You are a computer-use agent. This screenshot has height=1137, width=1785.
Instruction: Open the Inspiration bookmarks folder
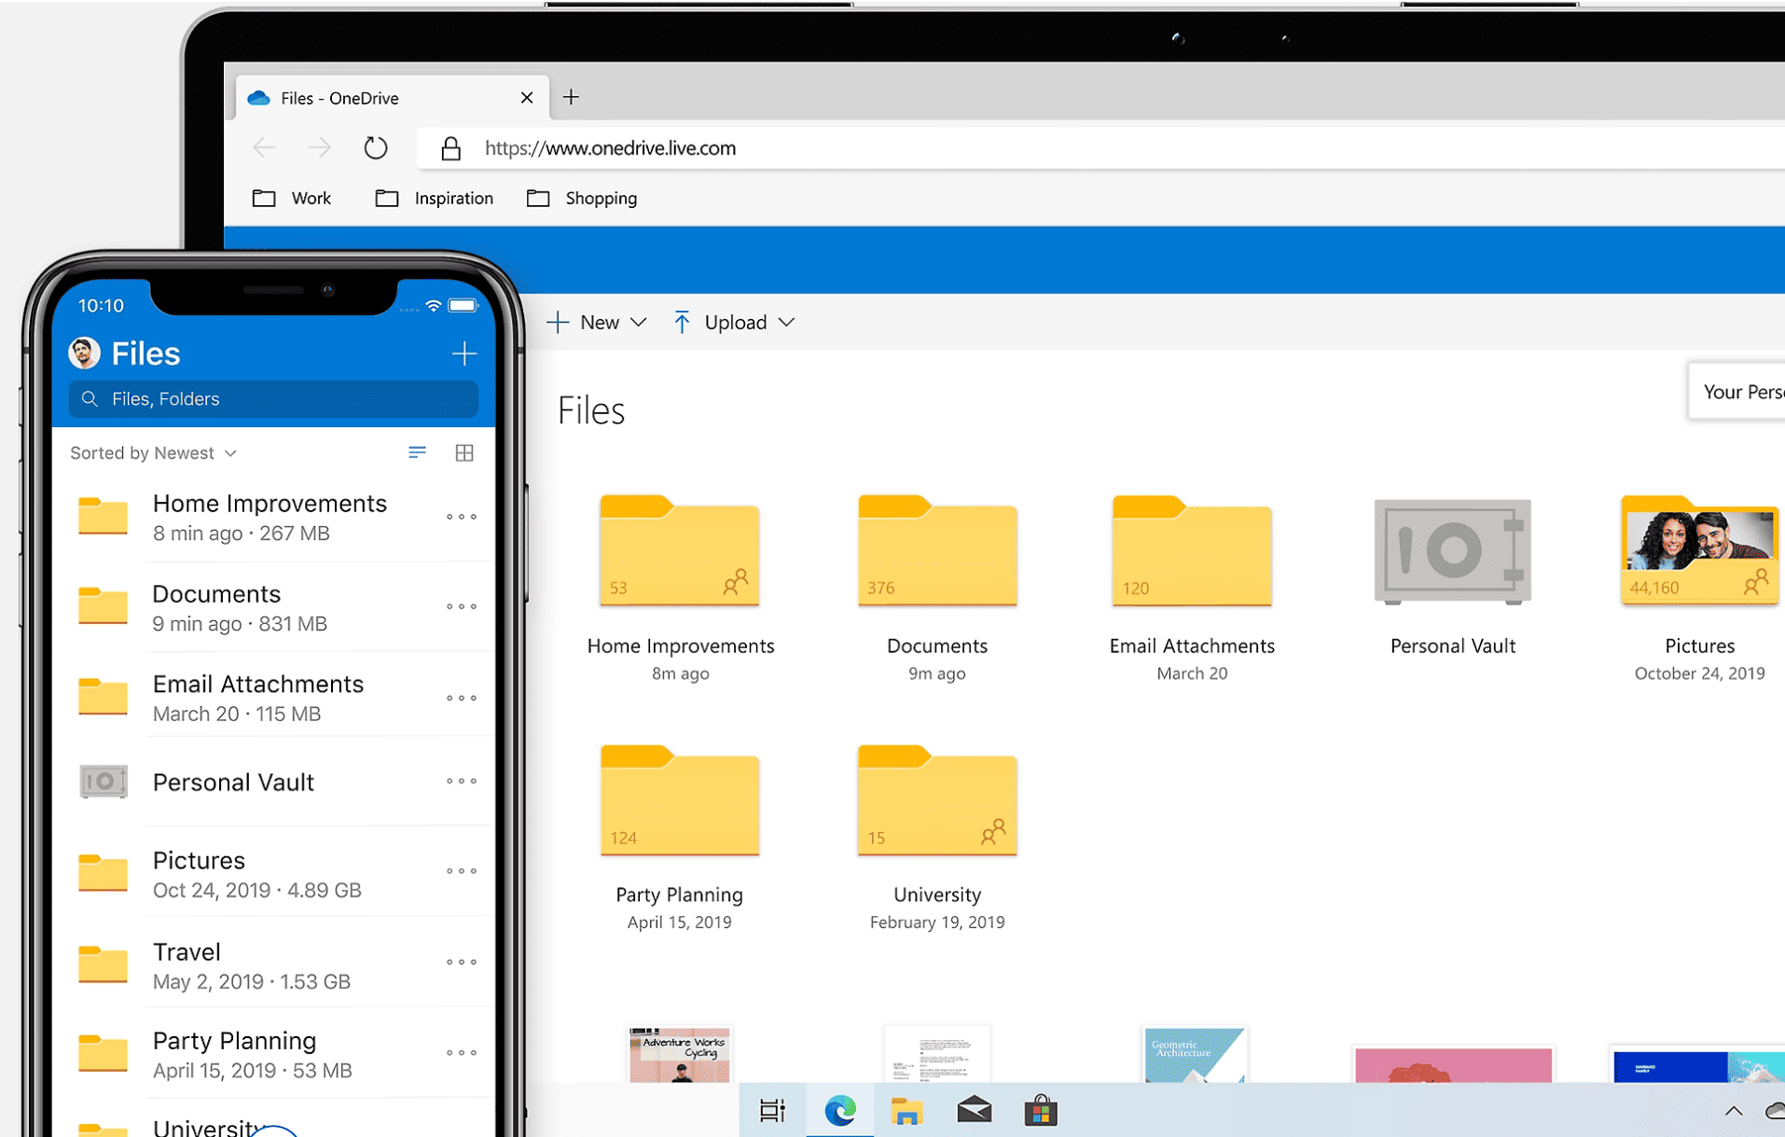(x=434, y=198)
